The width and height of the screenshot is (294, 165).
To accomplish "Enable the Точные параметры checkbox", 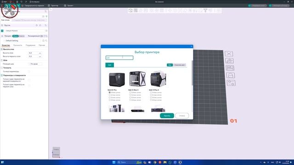I will point(29,71).
